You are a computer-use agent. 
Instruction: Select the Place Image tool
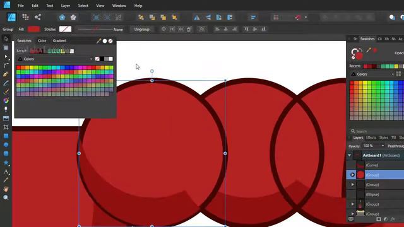6,118
